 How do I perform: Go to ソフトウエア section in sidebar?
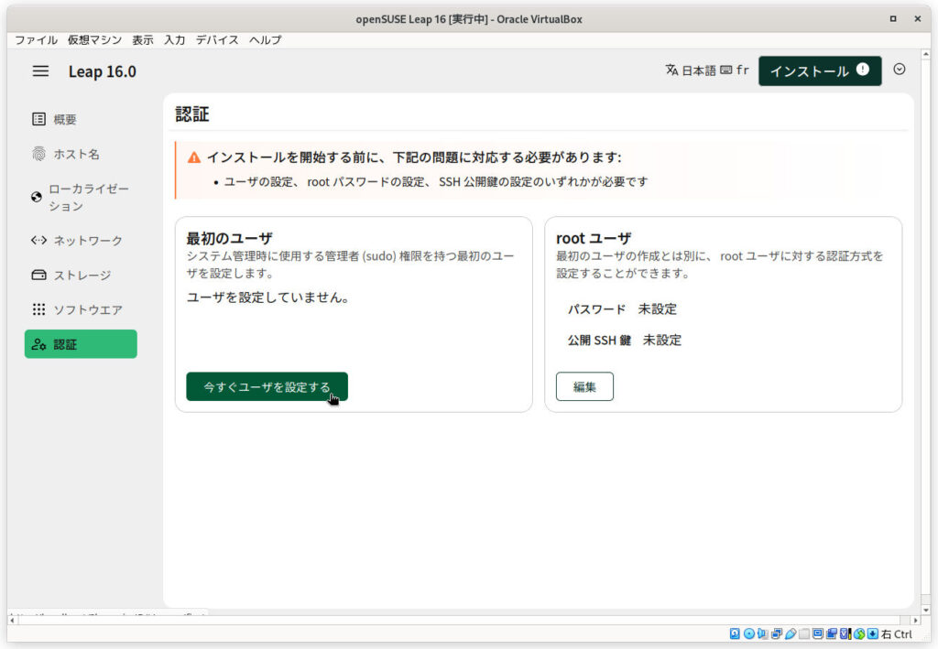click(x=81, y=309)
